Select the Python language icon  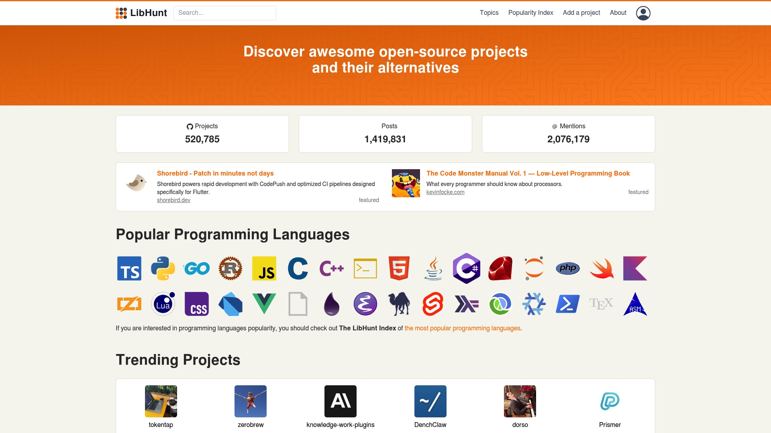pos(163,268)
